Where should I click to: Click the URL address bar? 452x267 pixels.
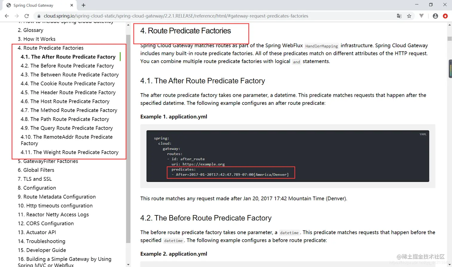click(176, 16)
